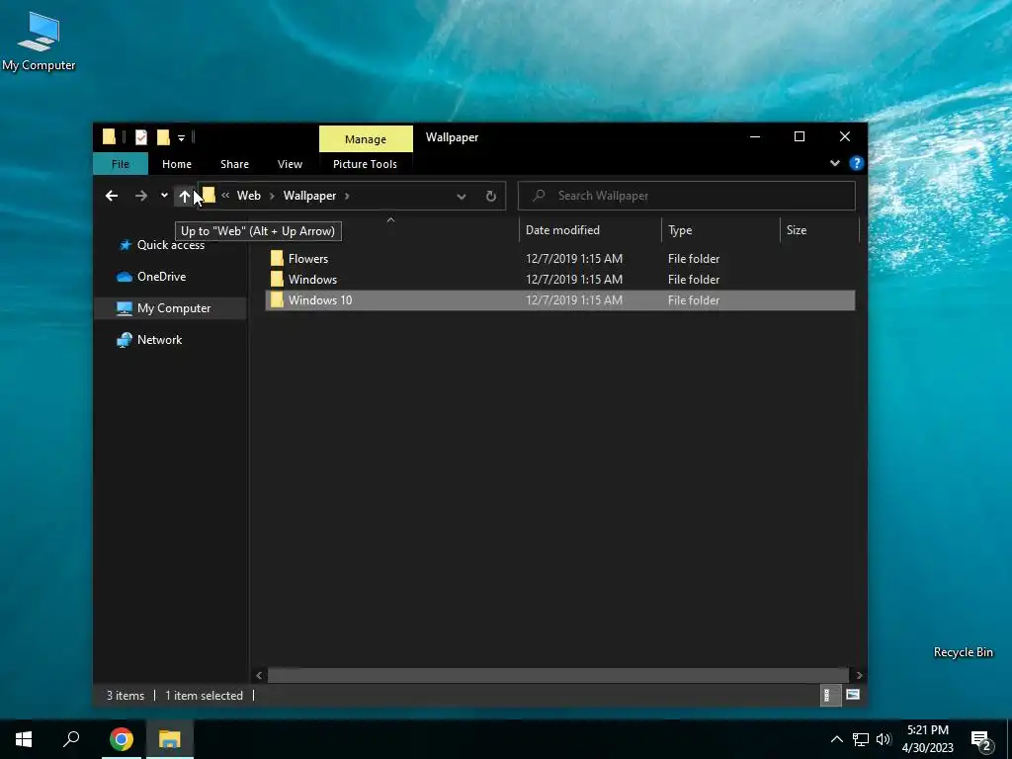The width and height of the screenshot is (1012, 759).
Task: Click the sort arrow above Name column
Action: (x=390, y=220)
